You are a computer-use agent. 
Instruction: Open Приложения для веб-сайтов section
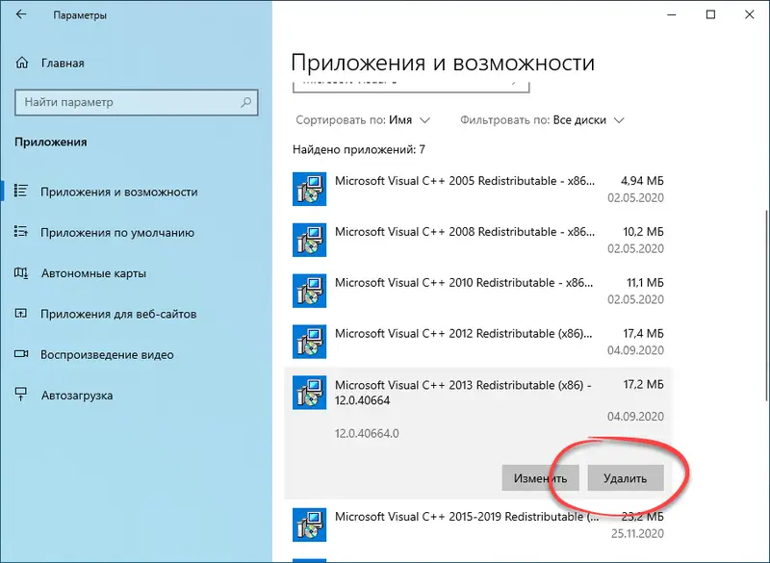click(136, 314)
